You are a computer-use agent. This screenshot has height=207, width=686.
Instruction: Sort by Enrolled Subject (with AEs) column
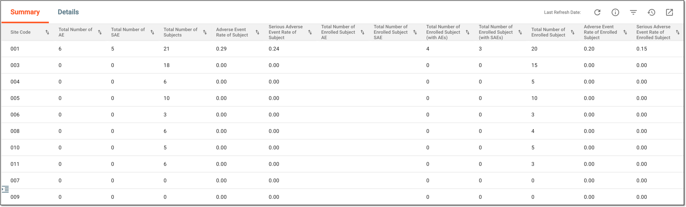468,32
